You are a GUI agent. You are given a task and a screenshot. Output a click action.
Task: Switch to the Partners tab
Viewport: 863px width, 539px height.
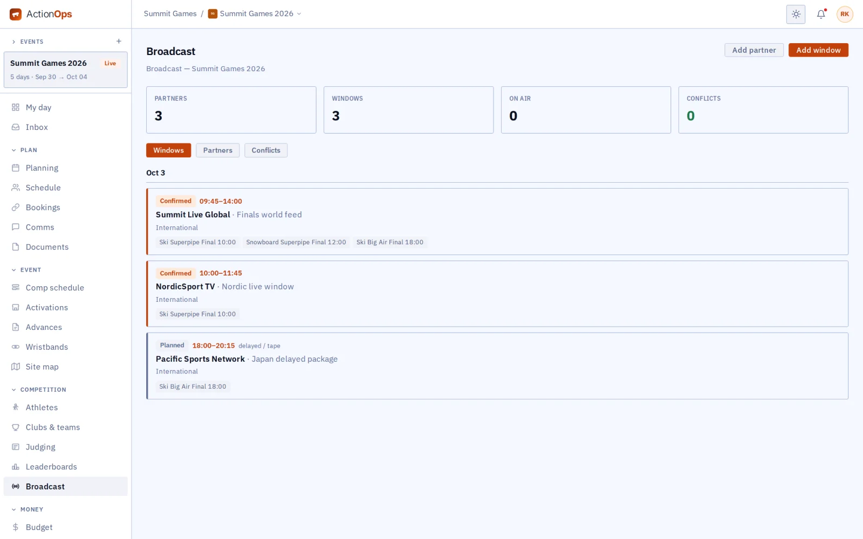(x=218, y=150)
